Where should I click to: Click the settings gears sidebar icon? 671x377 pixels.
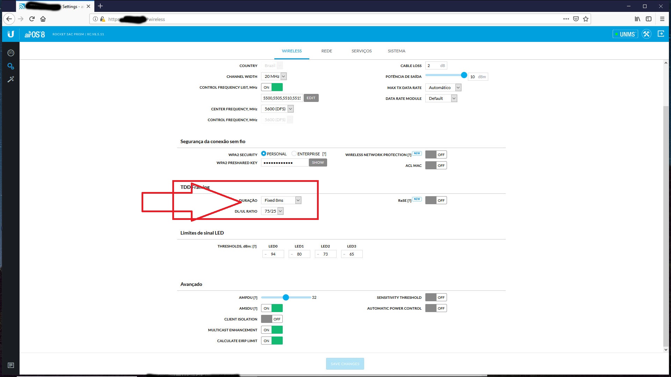click(x=11, y=66)
